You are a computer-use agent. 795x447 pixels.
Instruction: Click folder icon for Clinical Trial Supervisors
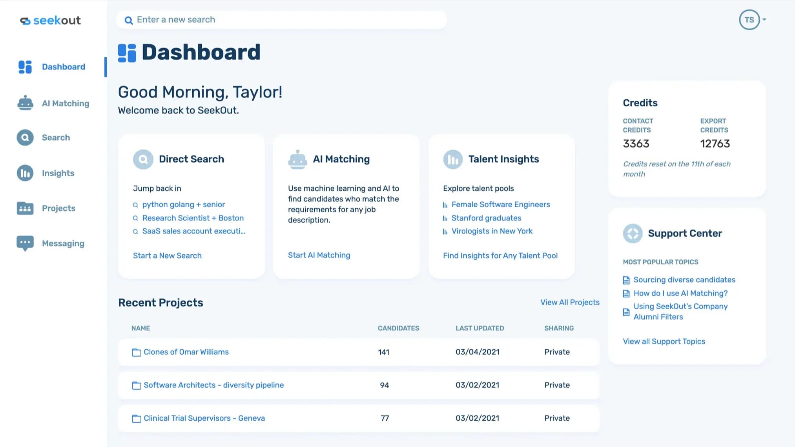coord(136,419)
